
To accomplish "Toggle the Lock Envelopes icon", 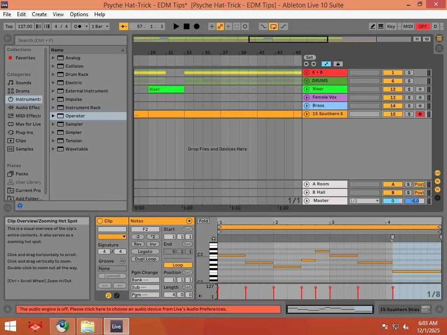I will [x=338, y=64].
